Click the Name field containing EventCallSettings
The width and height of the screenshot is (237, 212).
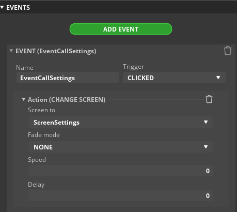coord(68,78)
